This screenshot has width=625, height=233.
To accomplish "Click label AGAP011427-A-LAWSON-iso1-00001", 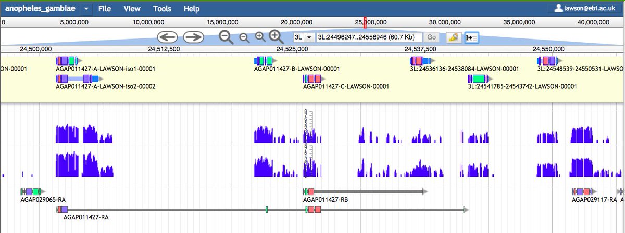I will (105, 69).
